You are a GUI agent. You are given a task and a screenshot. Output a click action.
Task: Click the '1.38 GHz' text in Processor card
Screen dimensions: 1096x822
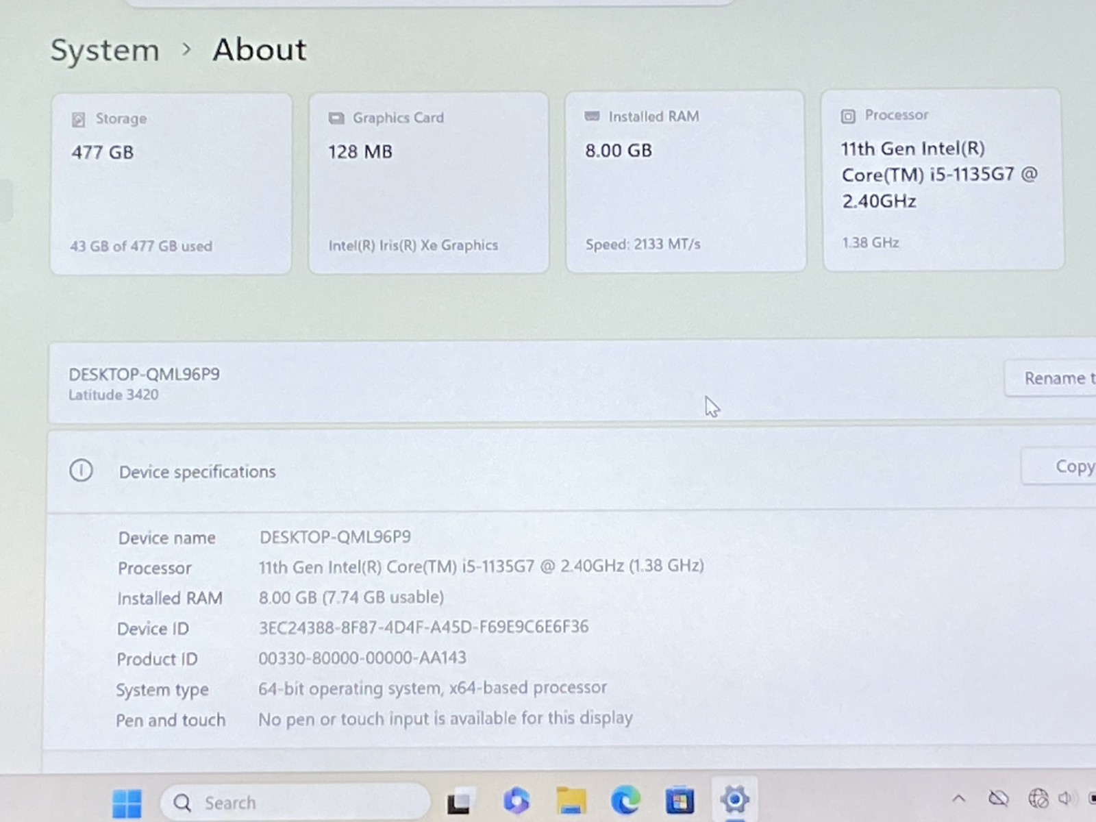(871, 242)
